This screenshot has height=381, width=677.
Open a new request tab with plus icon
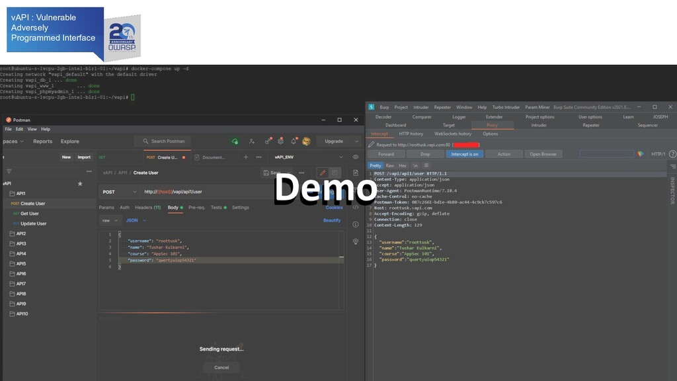coord(246,157)
